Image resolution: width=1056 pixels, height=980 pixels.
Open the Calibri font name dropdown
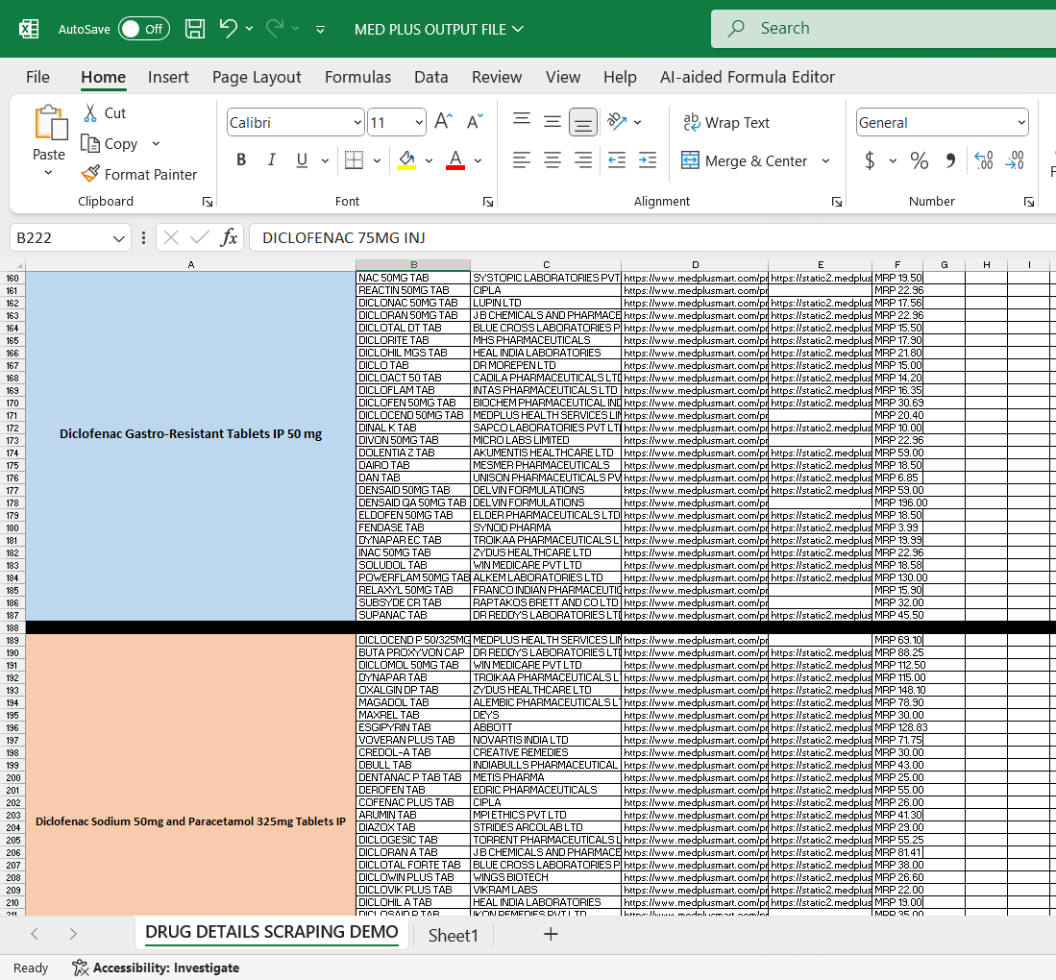357,123
